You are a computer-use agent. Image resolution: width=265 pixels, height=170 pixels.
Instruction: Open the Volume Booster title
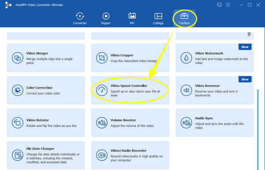click(x=123, y=120)
